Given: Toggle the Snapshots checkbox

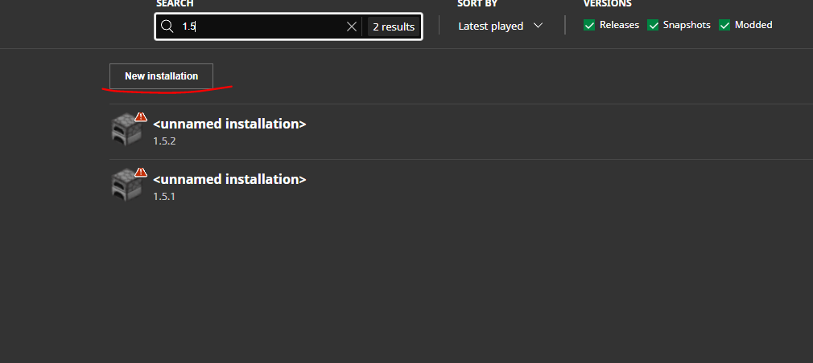Looking at the screenshot, I should [654, 25].
